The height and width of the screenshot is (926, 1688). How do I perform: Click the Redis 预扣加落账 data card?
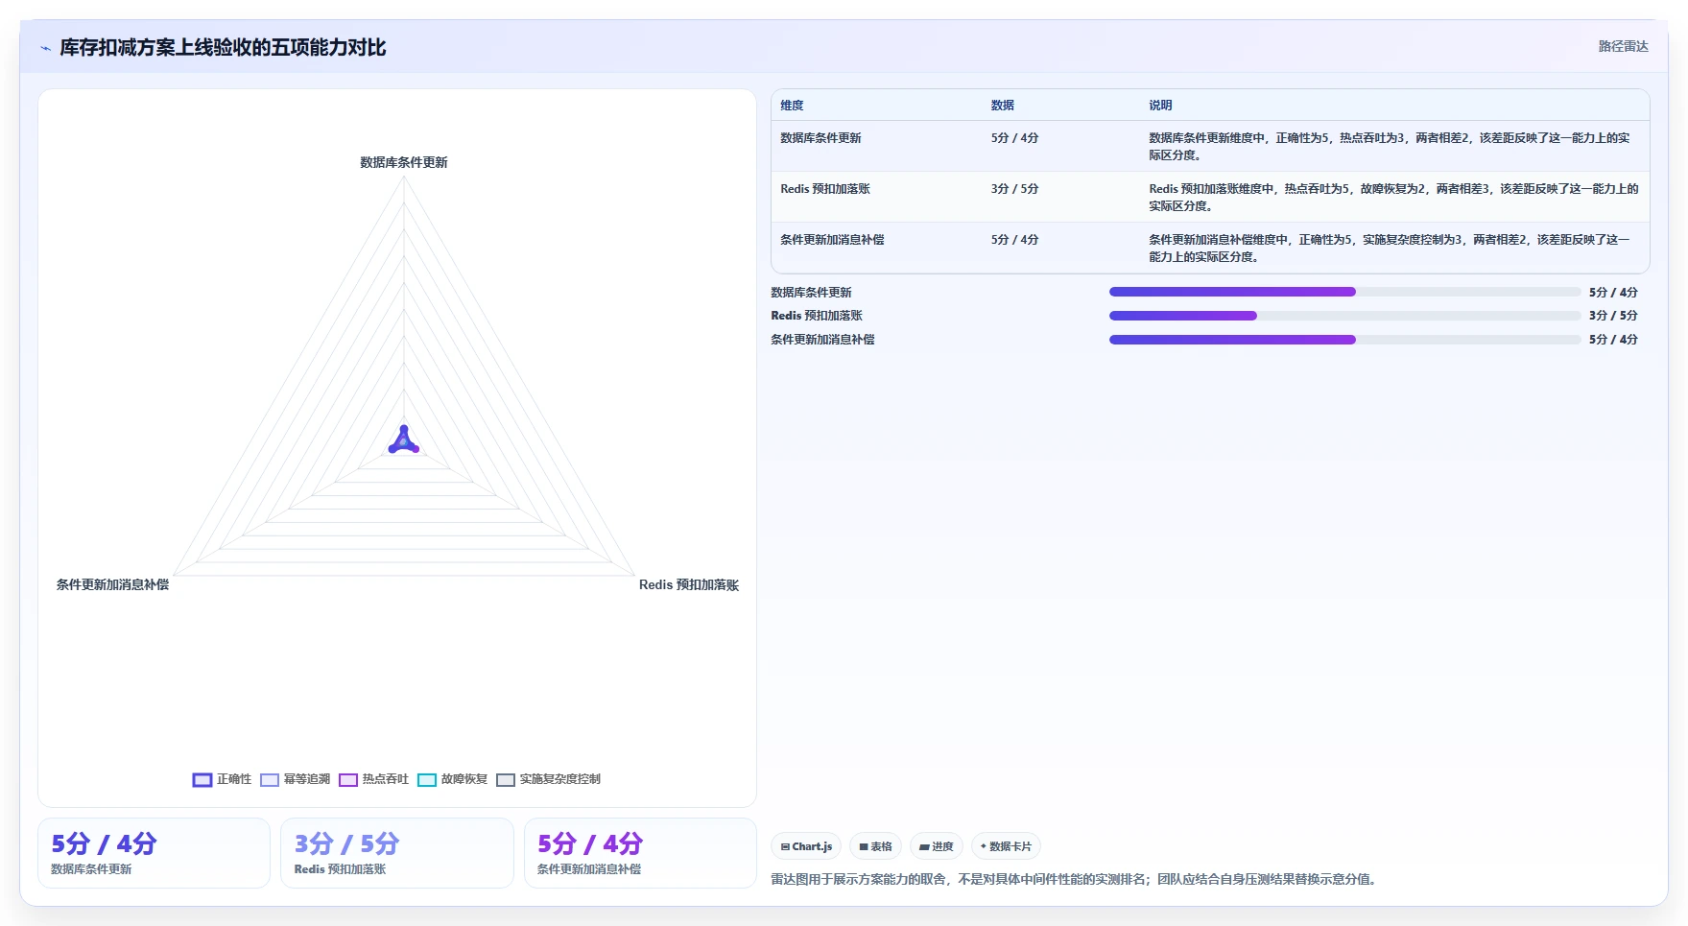(x=397, y=853)
